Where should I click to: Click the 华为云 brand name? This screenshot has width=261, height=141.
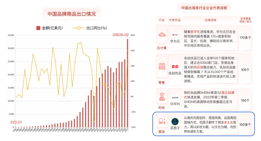175,41
